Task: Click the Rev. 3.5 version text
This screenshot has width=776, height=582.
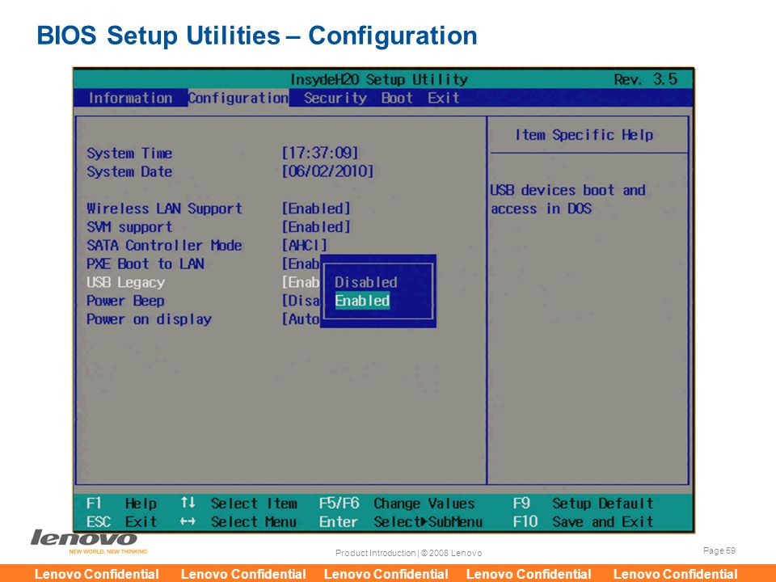Action: 645,79
